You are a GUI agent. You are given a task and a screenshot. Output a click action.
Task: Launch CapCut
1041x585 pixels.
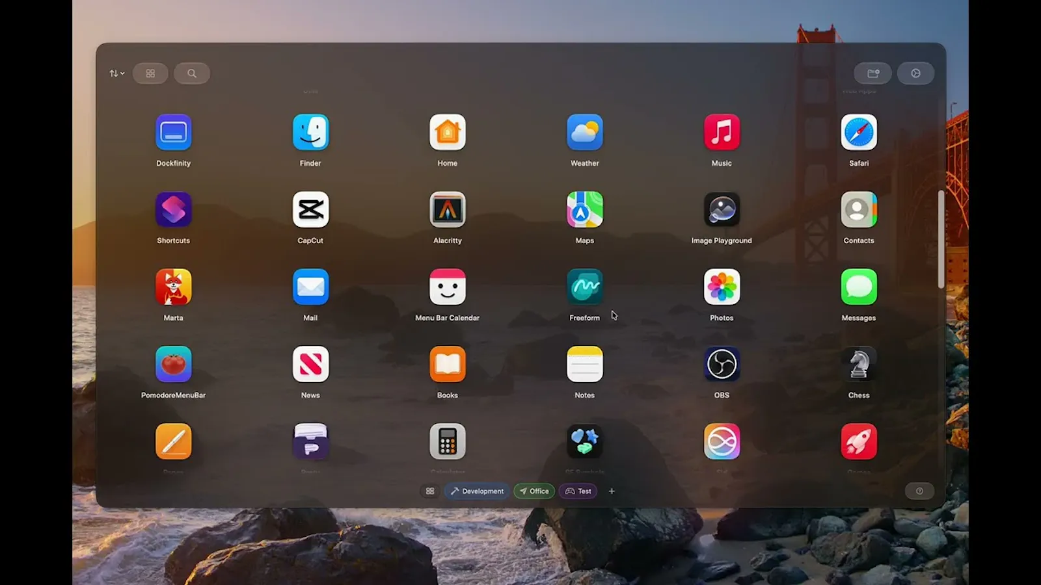[x=310, y=210]
